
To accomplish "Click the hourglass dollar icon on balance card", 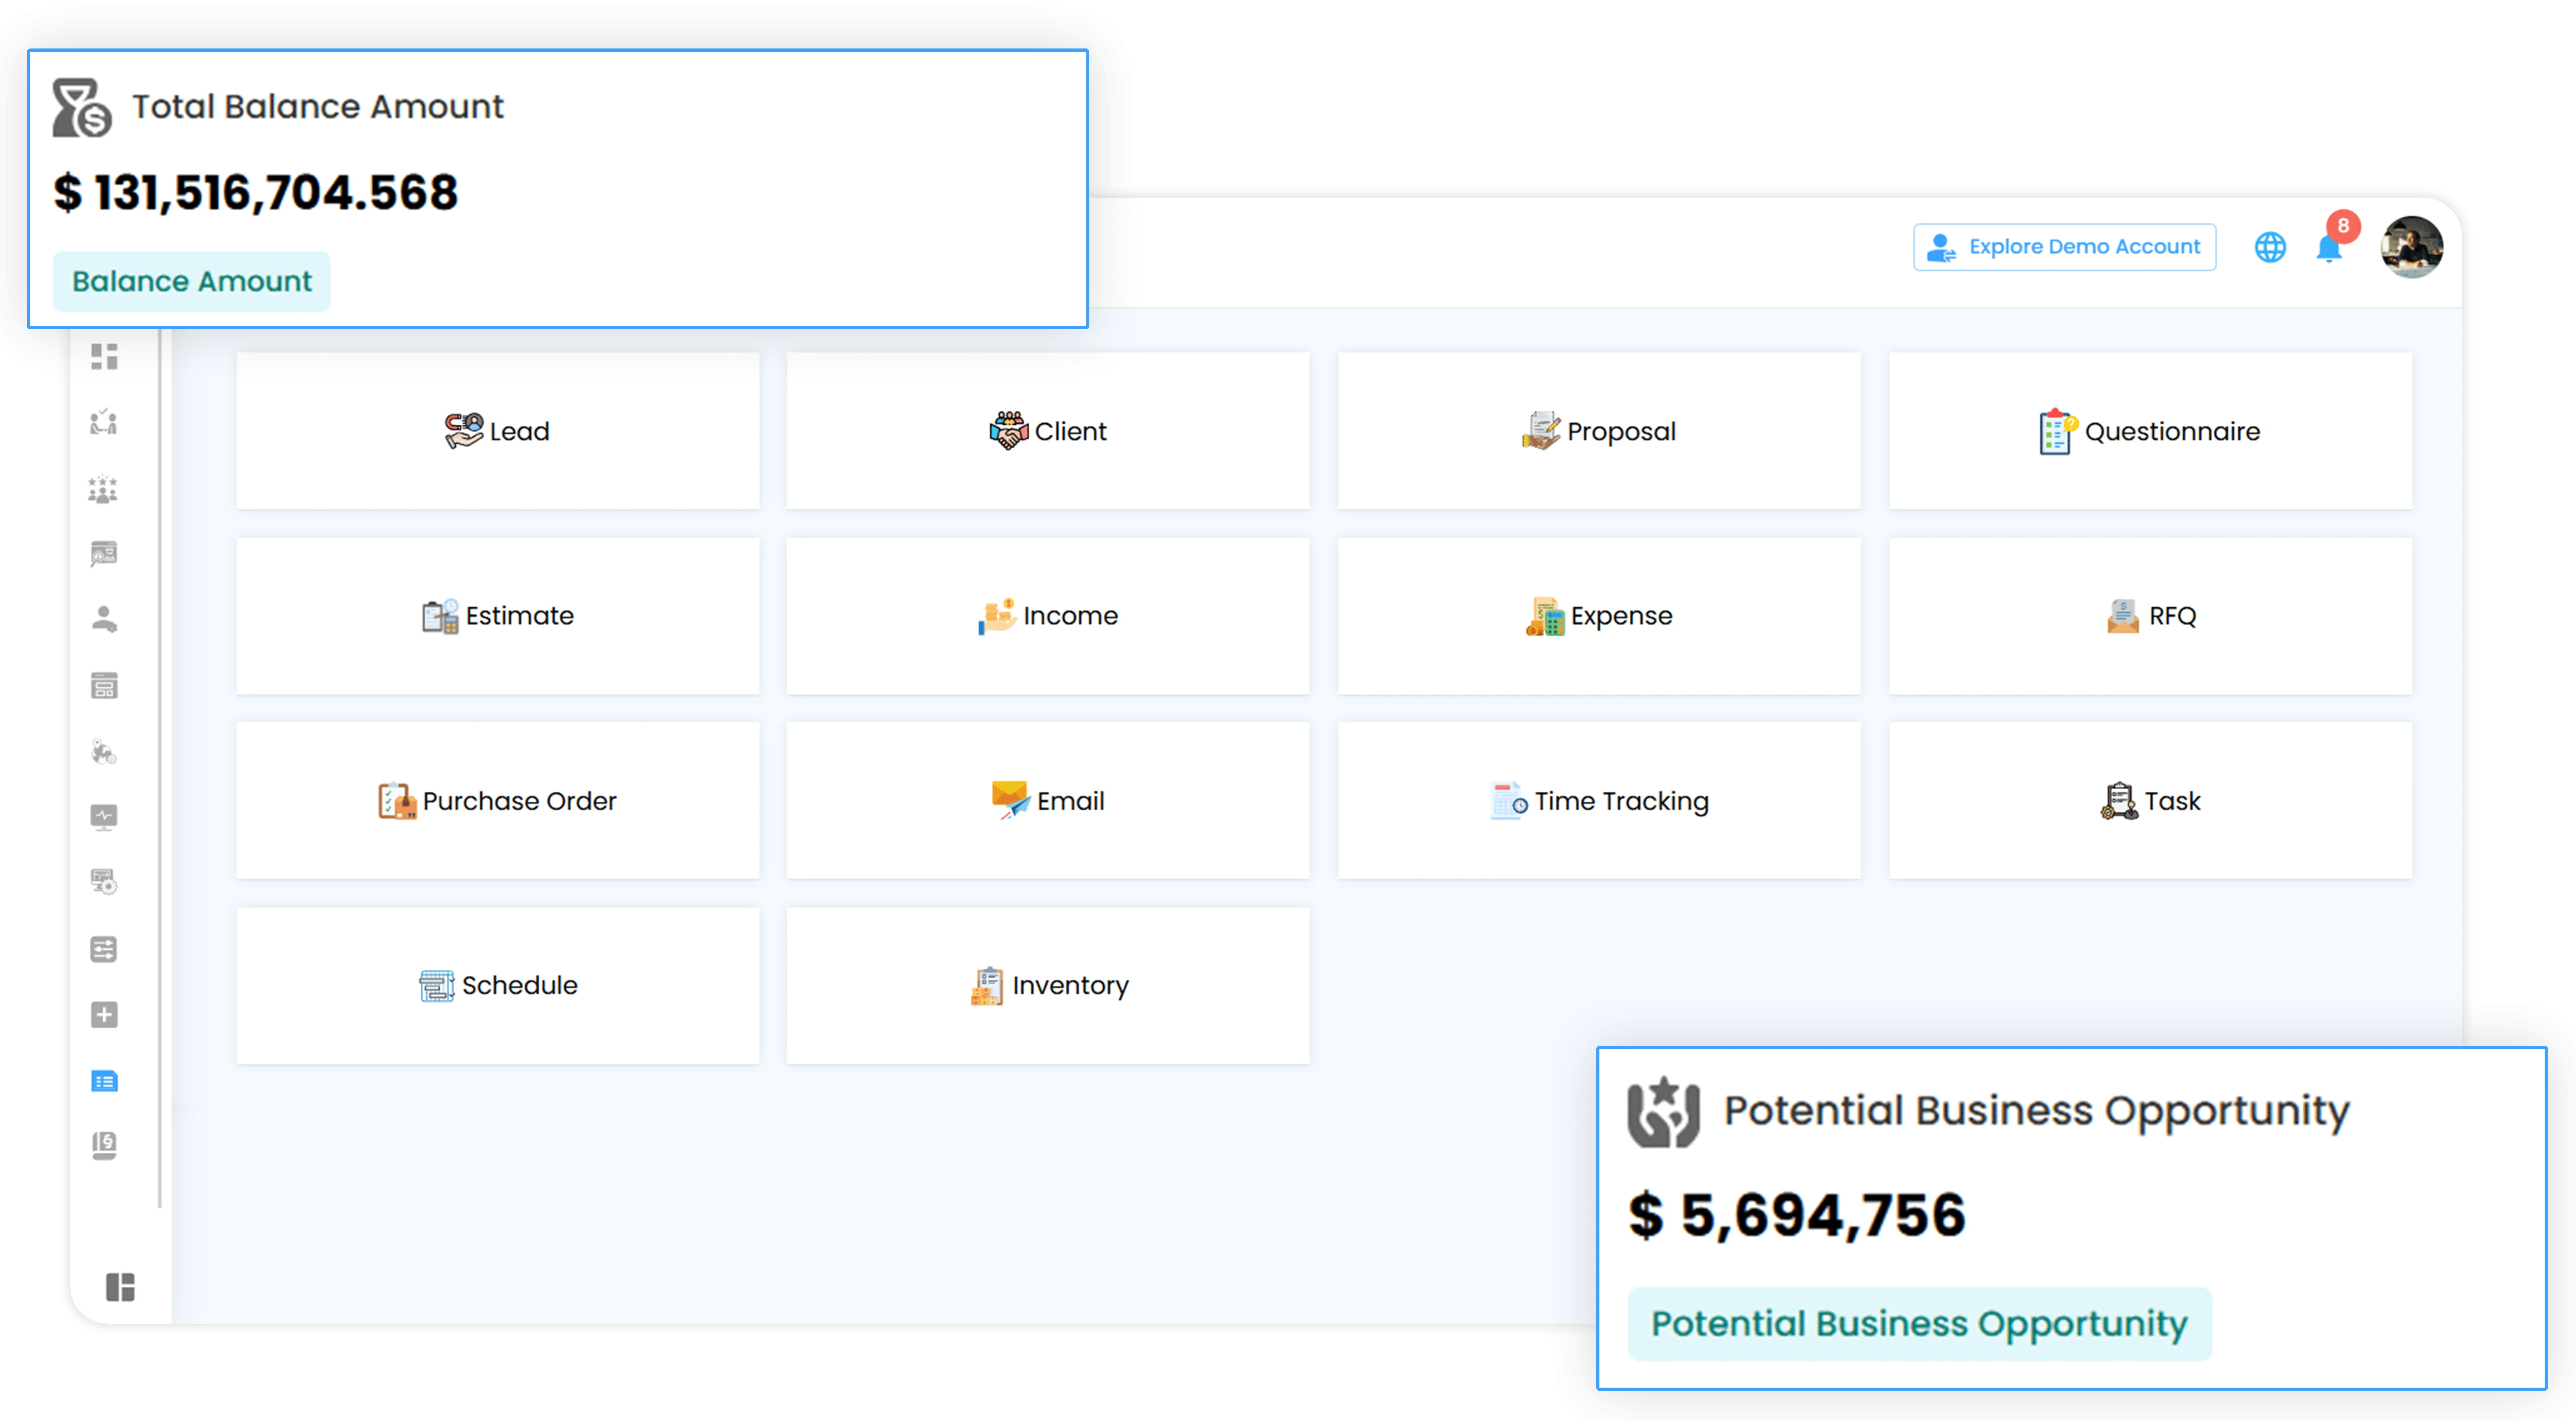I will click(82, 108).
